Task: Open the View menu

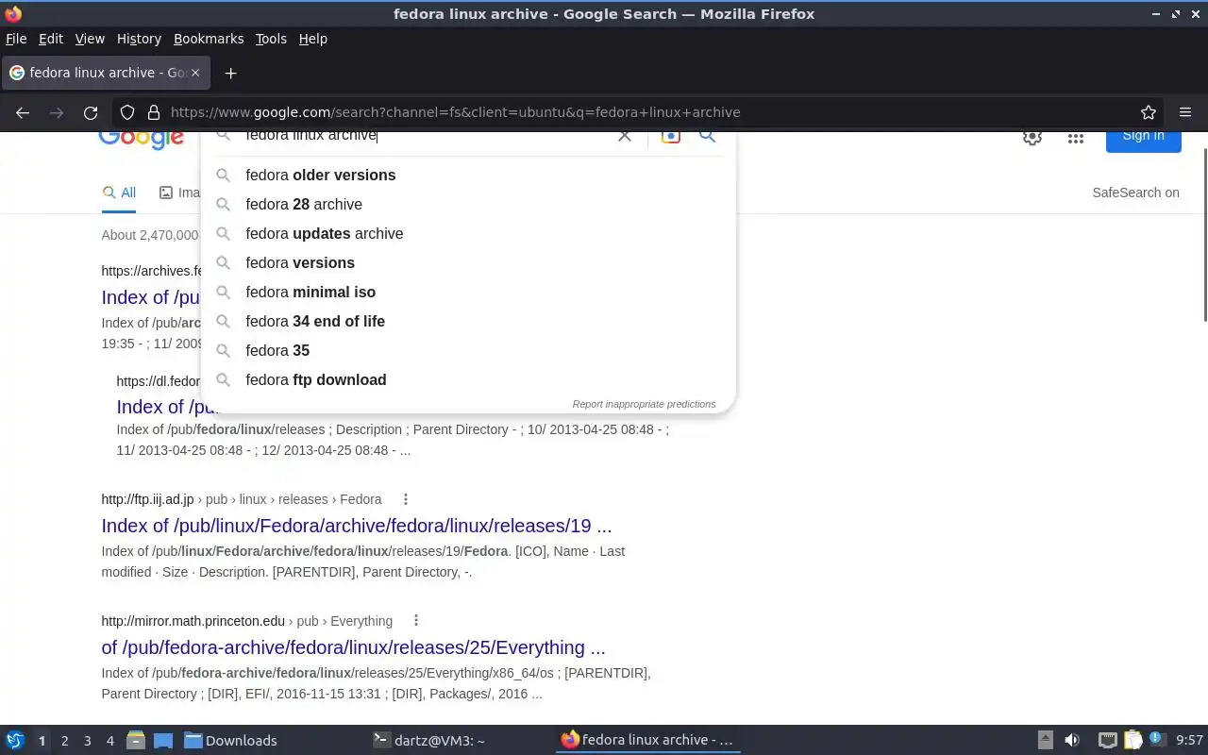Action: (x=90, y=39)
